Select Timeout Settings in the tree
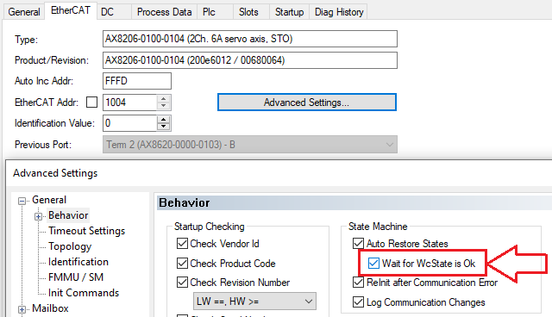Screen dimensions: 552x317 coord(86,231)
